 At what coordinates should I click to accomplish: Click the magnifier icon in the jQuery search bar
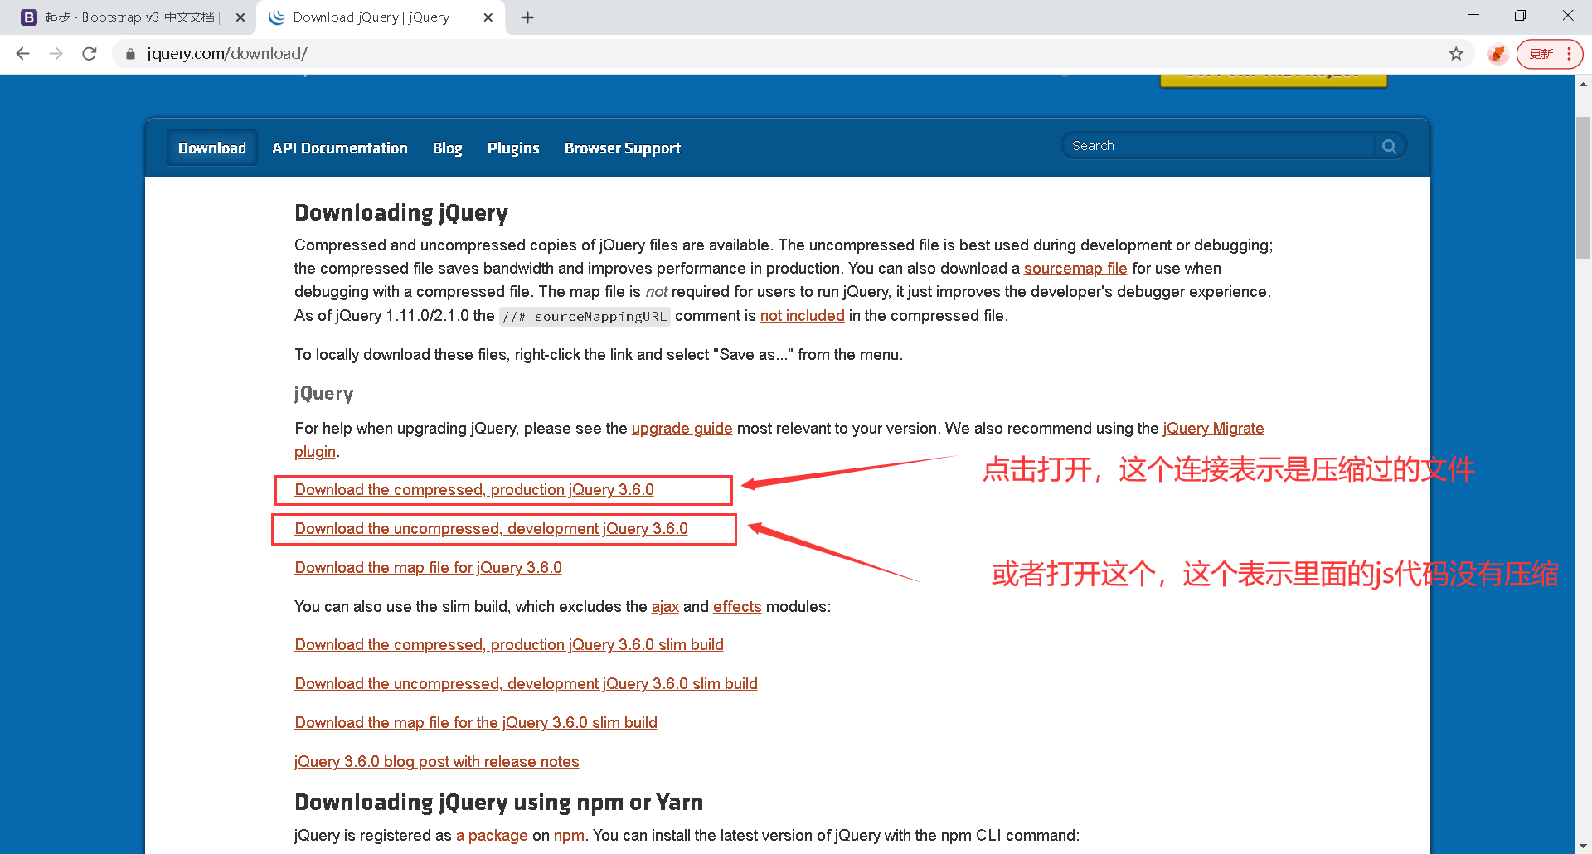coord(1390,145)
